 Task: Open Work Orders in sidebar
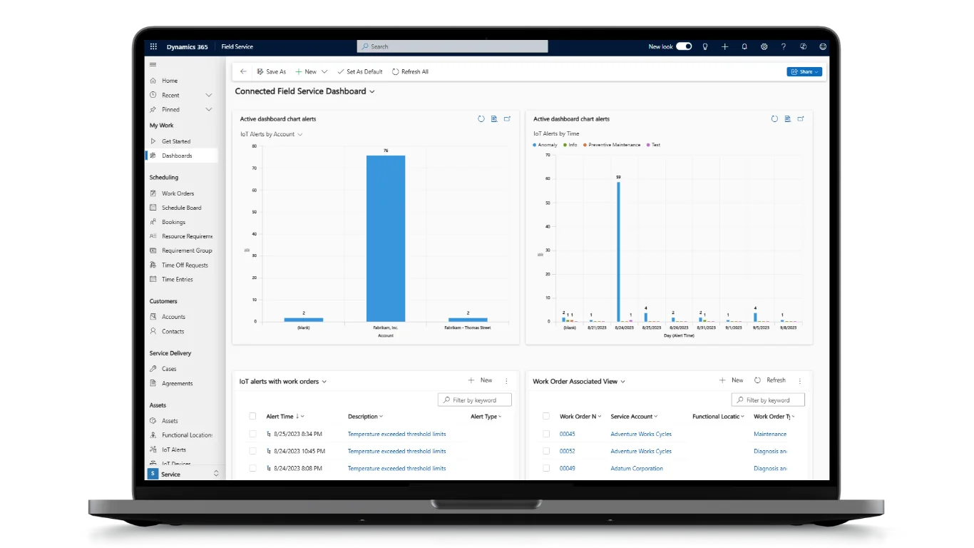tap(178, 193)
